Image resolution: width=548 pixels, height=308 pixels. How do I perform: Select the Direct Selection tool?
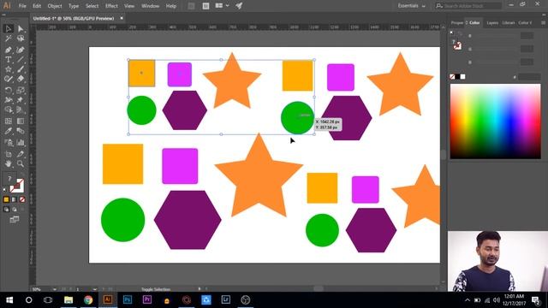tap(21, 28)
